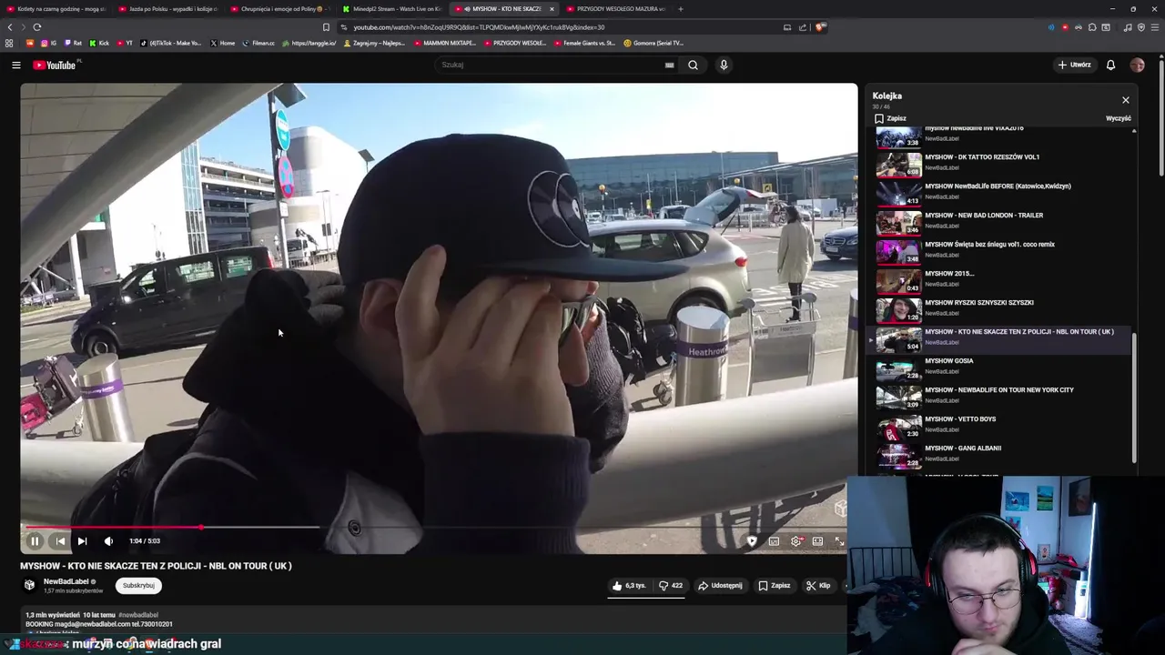Skip to the next video
The image size is (1165, 655).
82,541
